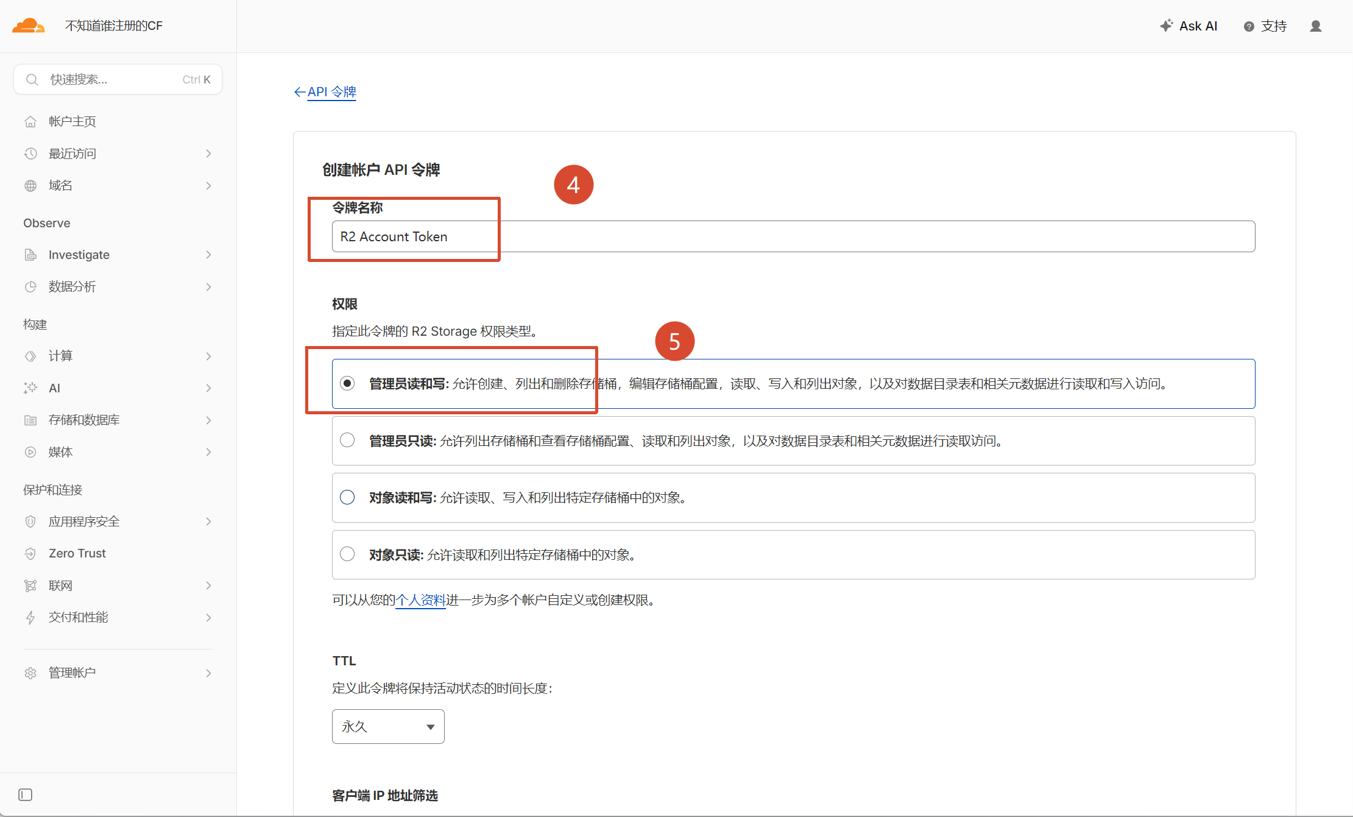Expand 存储和数据库 chevron

208,420
